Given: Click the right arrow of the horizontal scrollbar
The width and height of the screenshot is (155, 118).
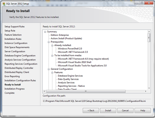Looking at the screenshot, I should [x=146, y=91].
